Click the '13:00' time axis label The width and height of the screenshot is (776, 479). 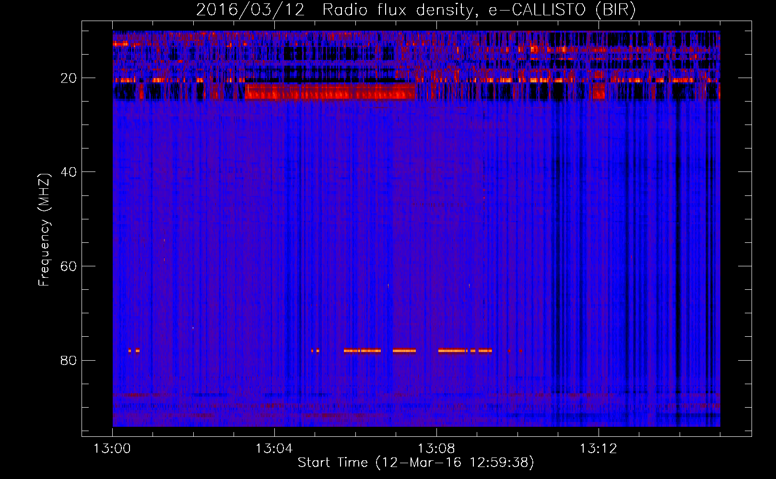click(112, 449)
